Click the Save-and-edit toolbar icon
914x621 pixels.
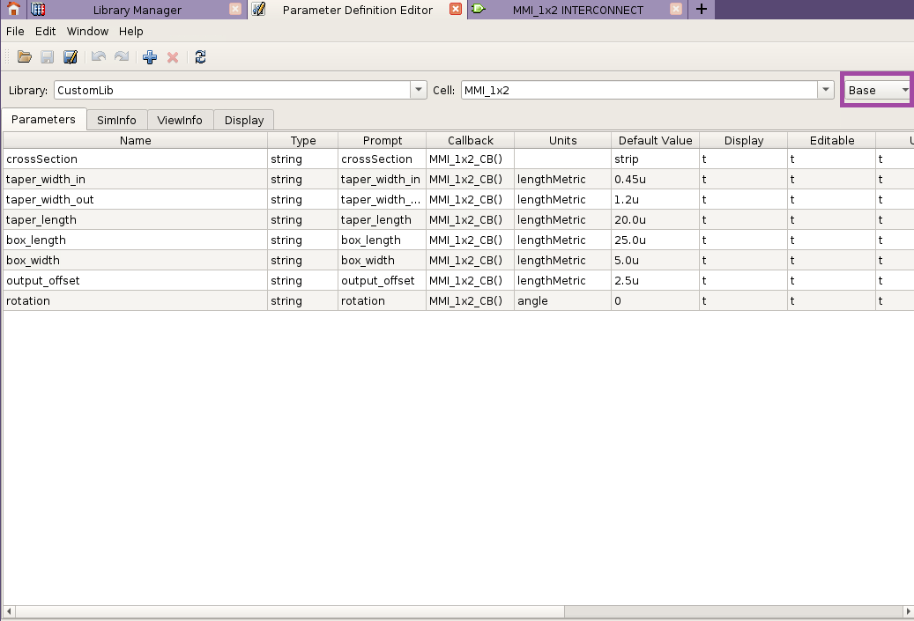(70, 57)
